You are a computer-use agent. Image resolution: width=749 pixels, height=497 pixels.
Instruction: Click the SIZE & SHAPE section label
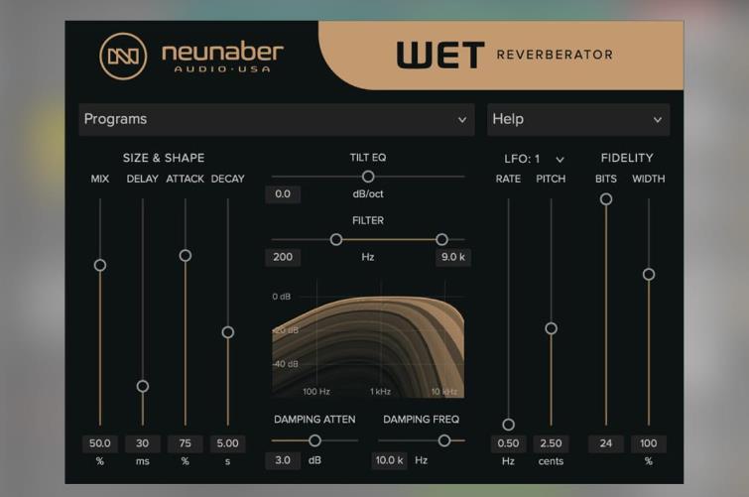pos(164,158)
